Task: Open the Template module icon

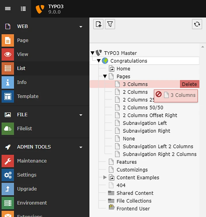Action: tap(8, 96)
